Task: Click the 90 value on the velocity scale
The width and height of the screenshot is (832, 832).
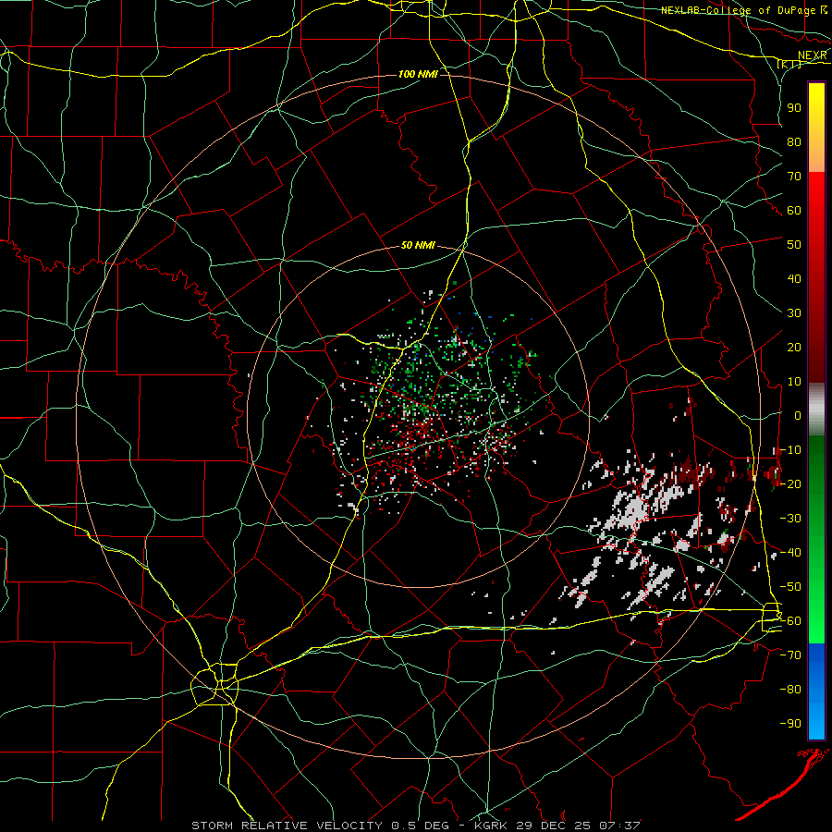Action: pos(794,108)
